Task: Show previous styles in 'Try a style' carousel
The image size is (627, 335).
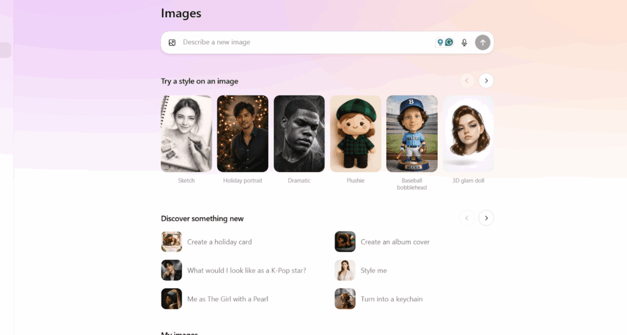Action: pyautogui.click(x=467, y=81)
